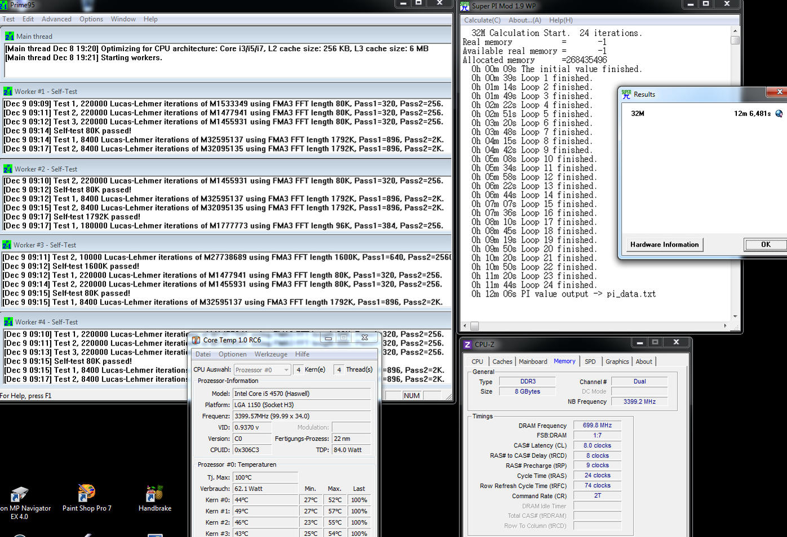
Task: Open the Window menu in Prime95
Action: point(123,19)
